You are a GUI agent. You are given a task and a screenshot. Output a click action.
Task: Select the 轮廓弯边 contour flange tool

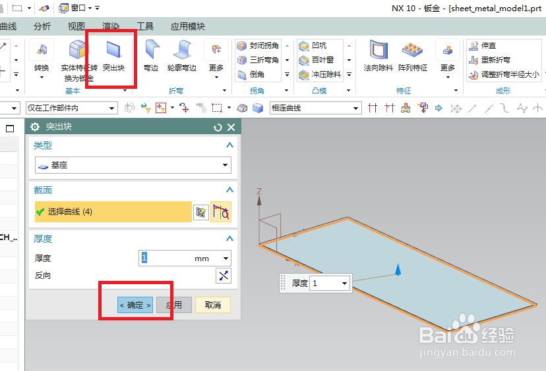pyautogui.click(x=182, y=55)
